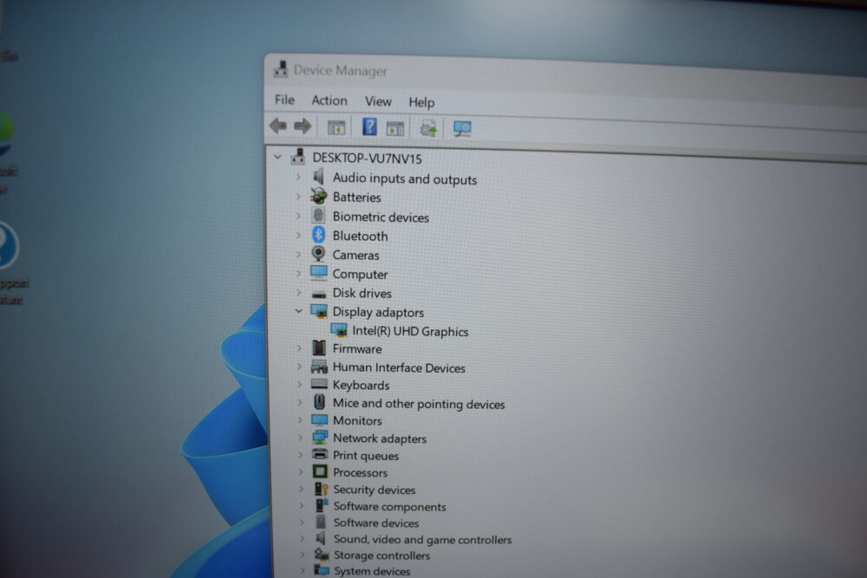
Task: Click the Intel UHD Graphics adapter icon
Action: tap(339, 330)
